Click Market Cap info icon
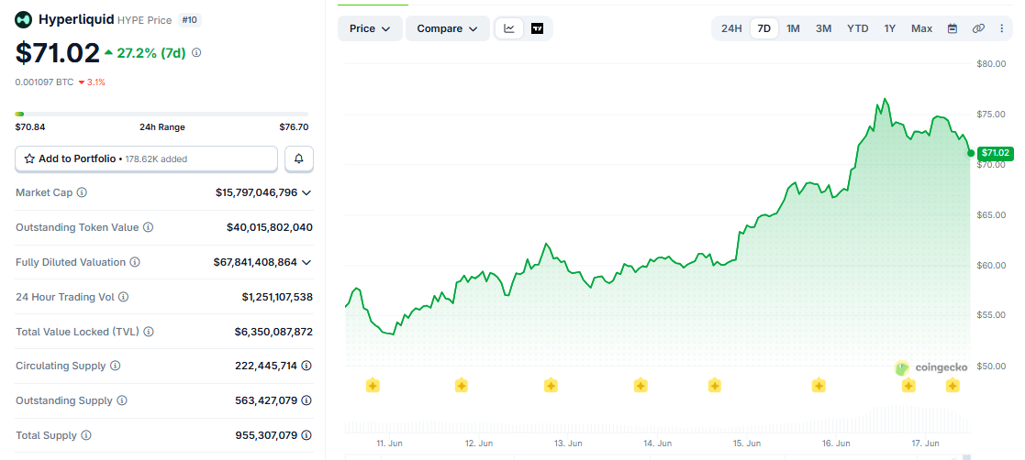1025x460 pixels. 83,192
